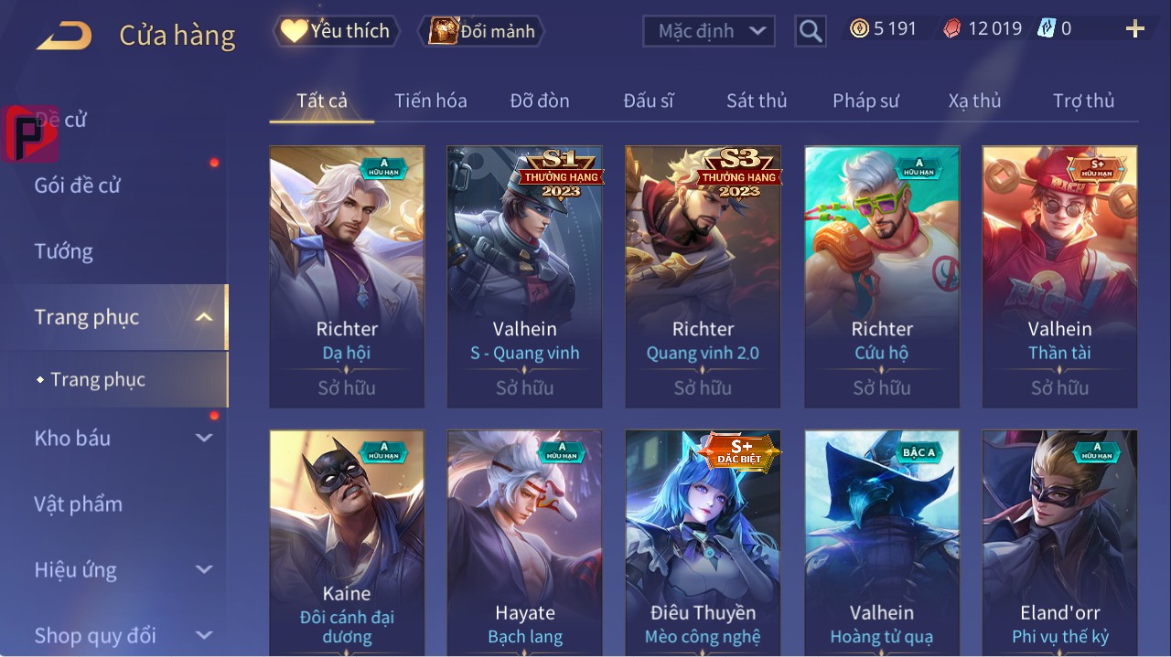Tap the gold coin currency icon
The image size is (1171, 657).
pyautogui.click(x=859, y=29)
